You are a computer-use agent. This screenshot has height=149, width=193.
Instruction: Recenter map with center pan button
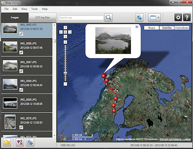coord(65,32)
